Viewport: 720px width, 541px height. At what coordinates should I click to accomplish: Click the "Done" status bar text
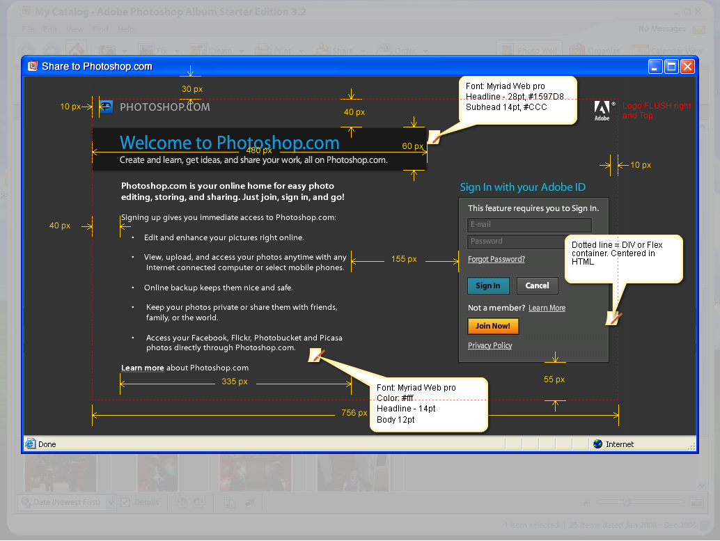(47, 444)
